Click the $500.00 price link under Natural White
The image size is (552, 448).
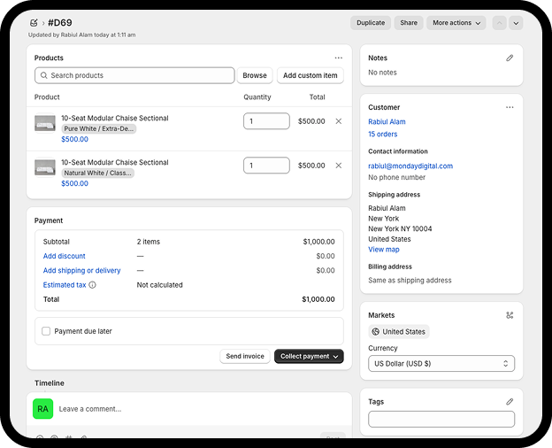tap(74, 183)
